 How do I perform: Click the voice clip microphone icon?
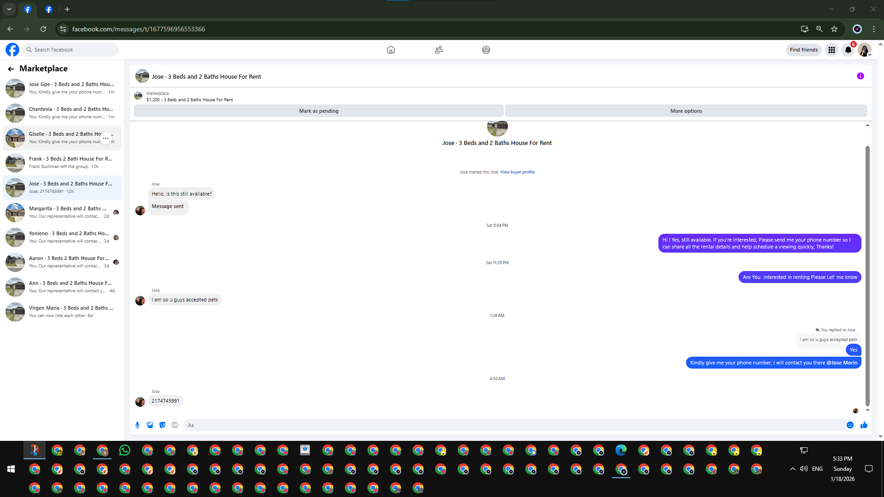tap(137, 425)
